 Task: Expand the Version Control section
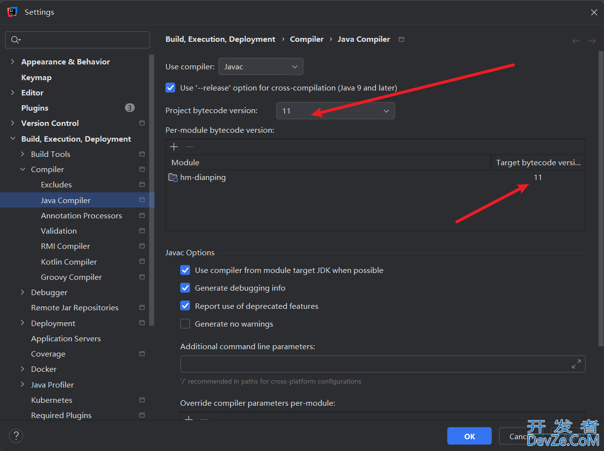pos(12,123)
